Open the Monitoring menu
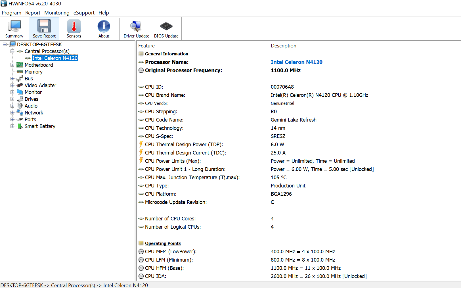Screen dimensions: 461x288 pyautogui.click(x=57, y=13)
